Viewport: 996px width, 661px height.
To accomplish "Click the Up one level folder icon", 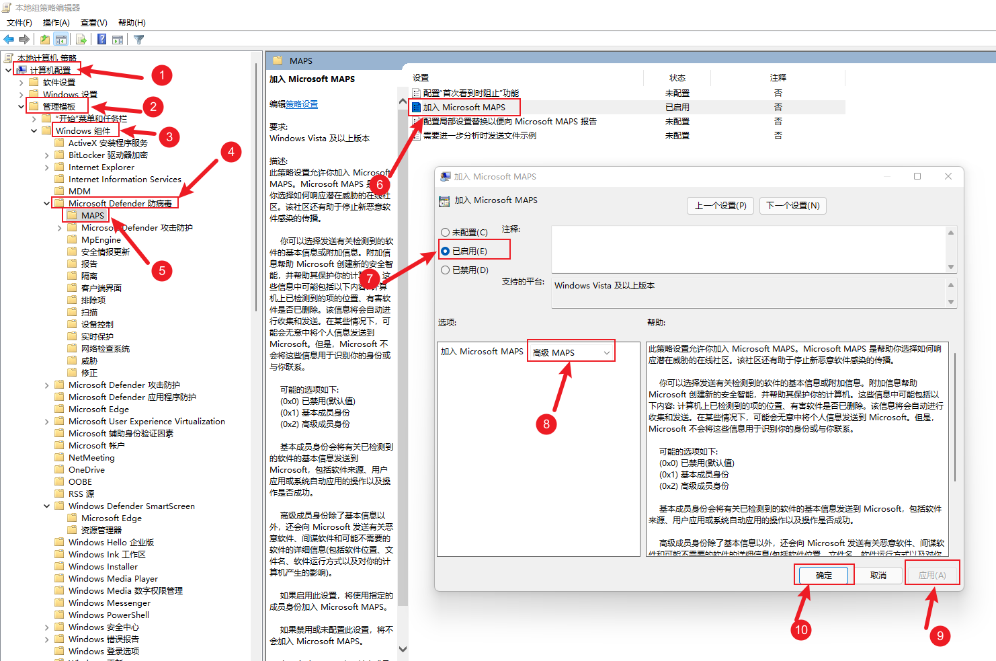I will pos(44,40).
